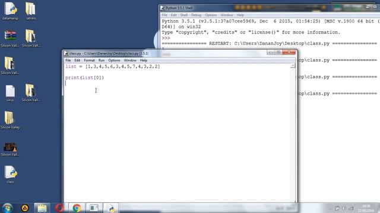Open File menu in class.py editor
The image size is (380, 213).
pos(68,60)
